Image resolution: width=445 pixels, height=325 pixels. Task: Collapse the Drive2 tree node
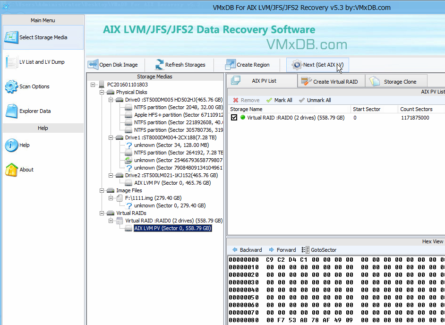point(111,175)
